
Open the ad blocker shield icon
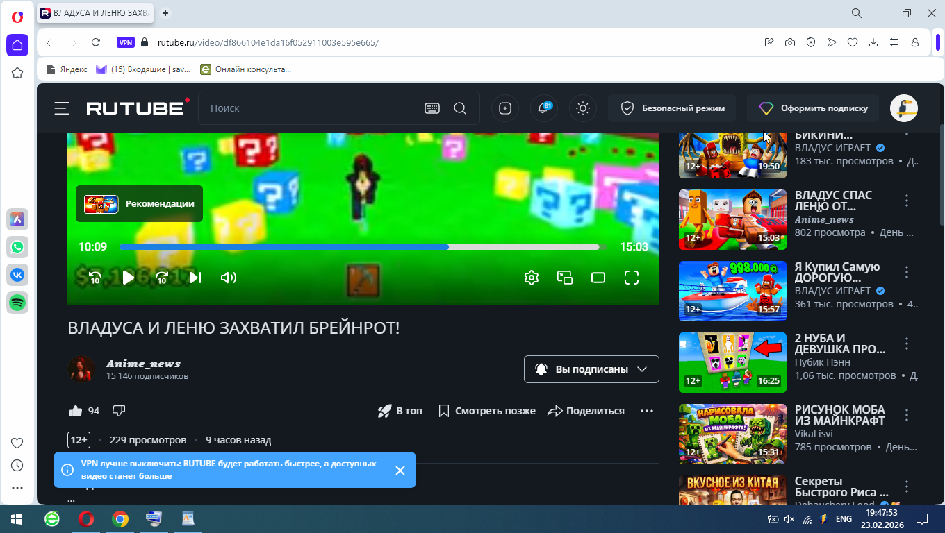coord(811,42)
